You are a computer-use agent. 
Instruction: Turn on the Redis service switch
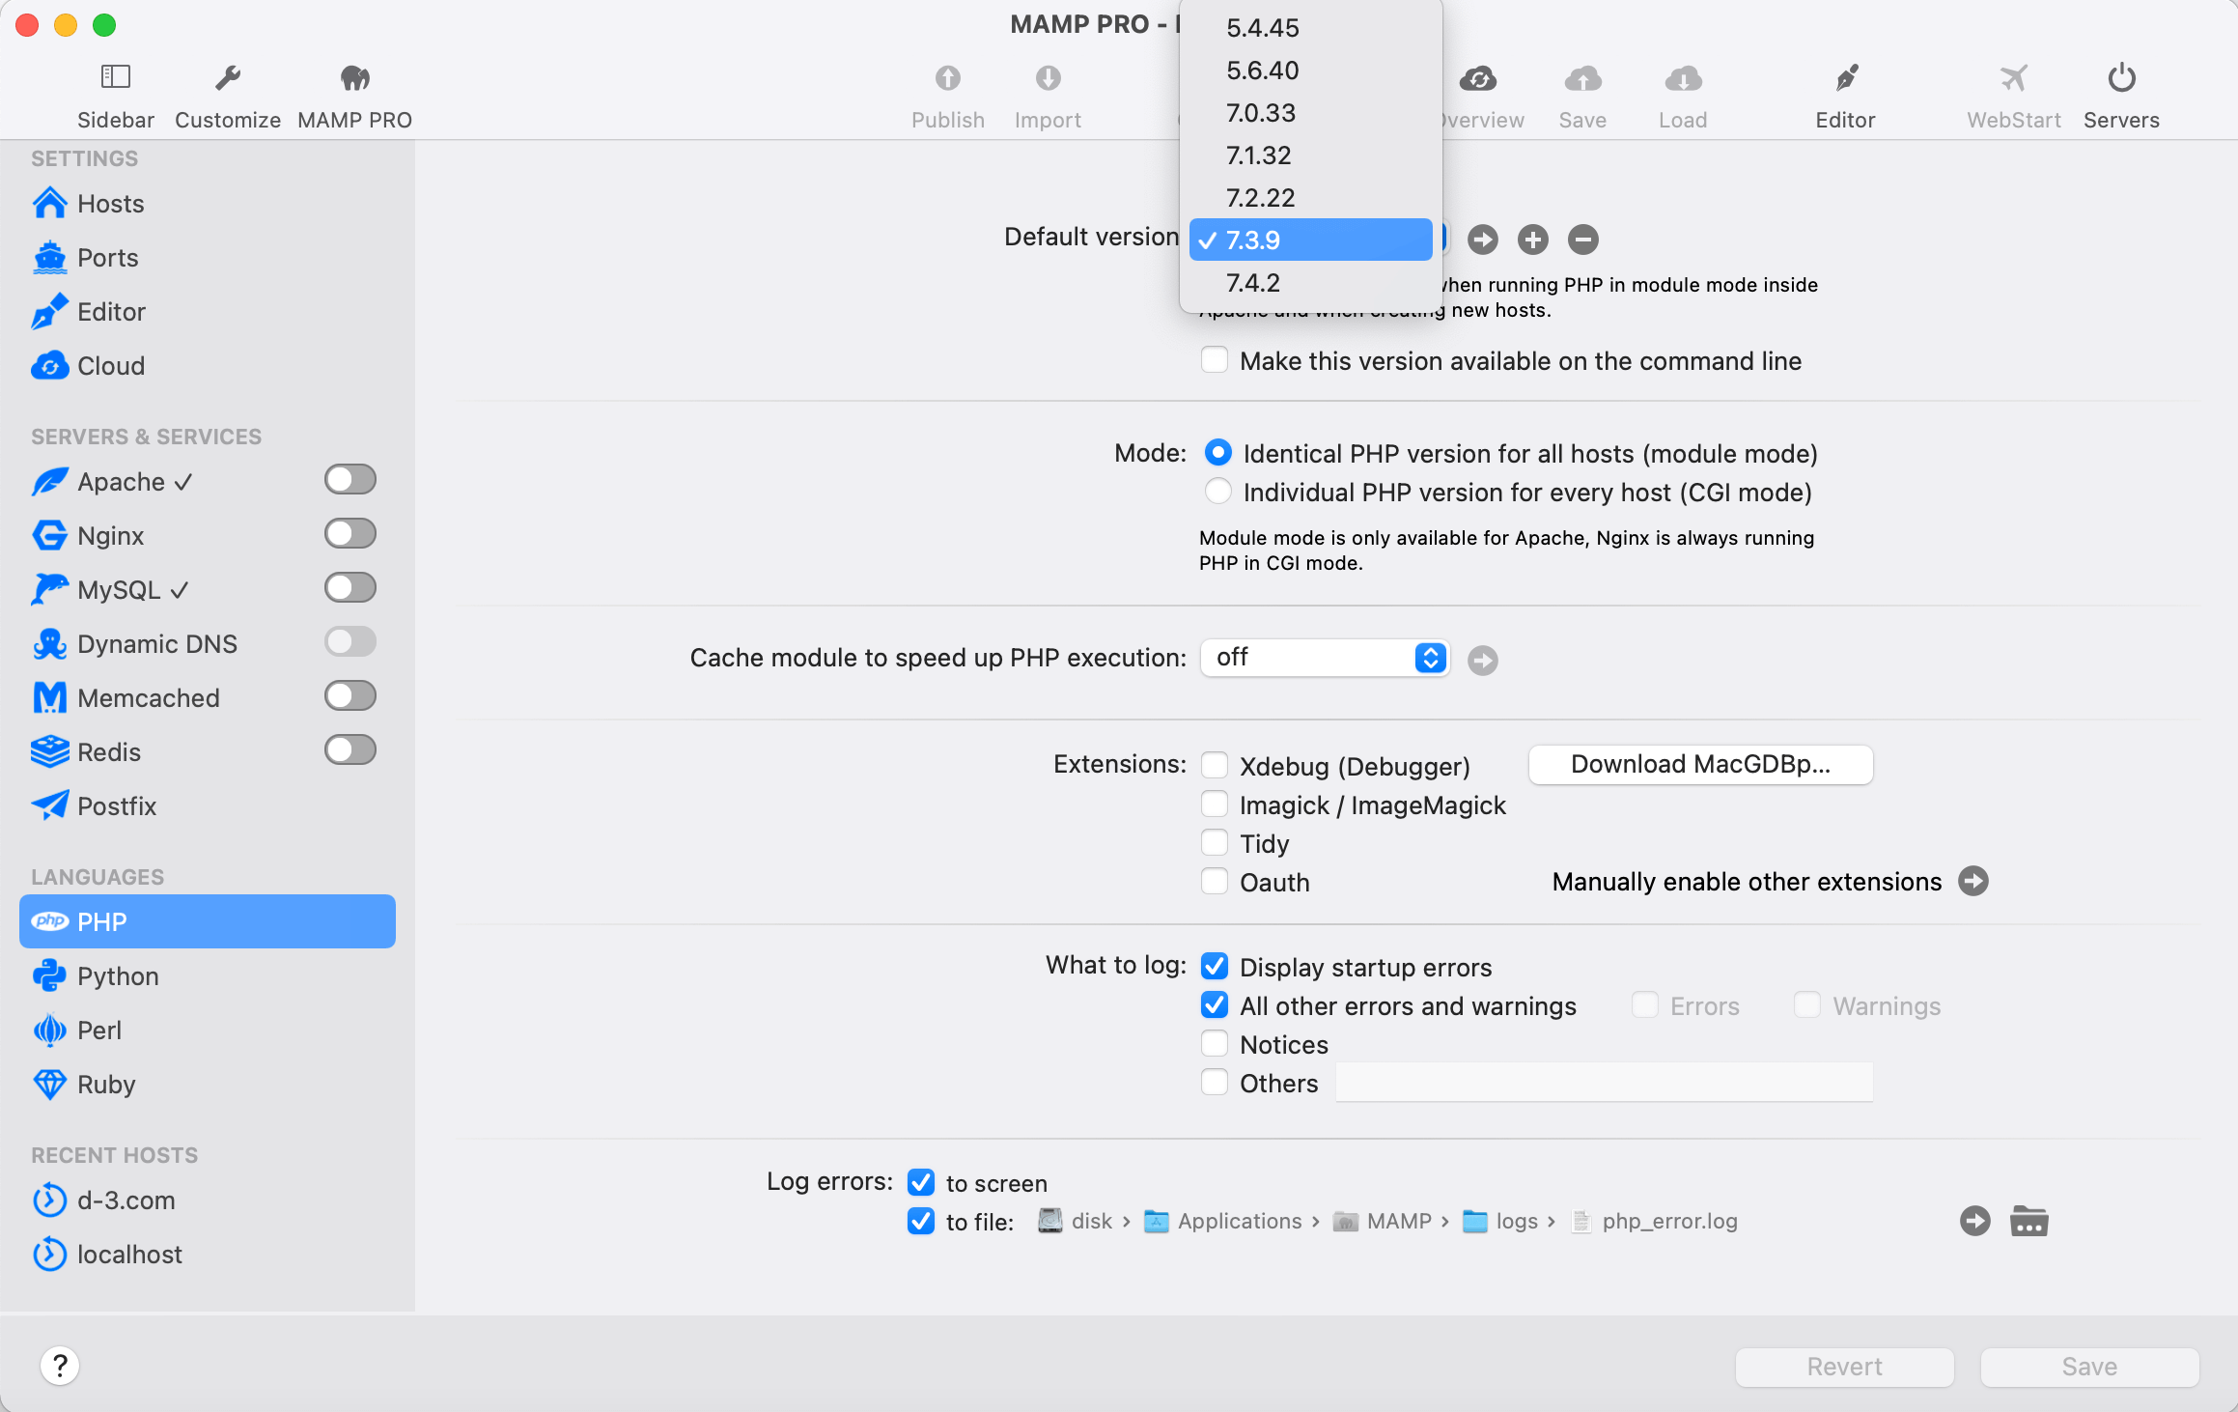[x=350, y=750]
